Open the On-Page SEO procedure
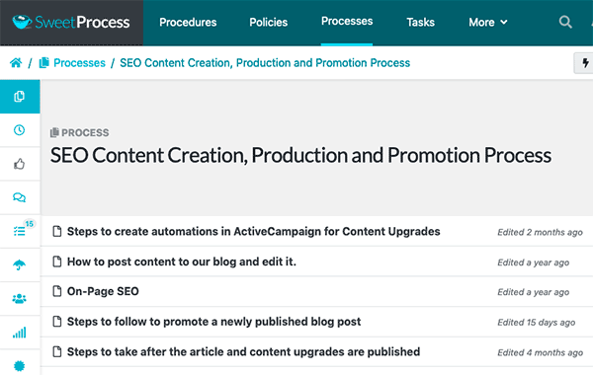Viewport: 593px width, 375px height. [103, 291]
